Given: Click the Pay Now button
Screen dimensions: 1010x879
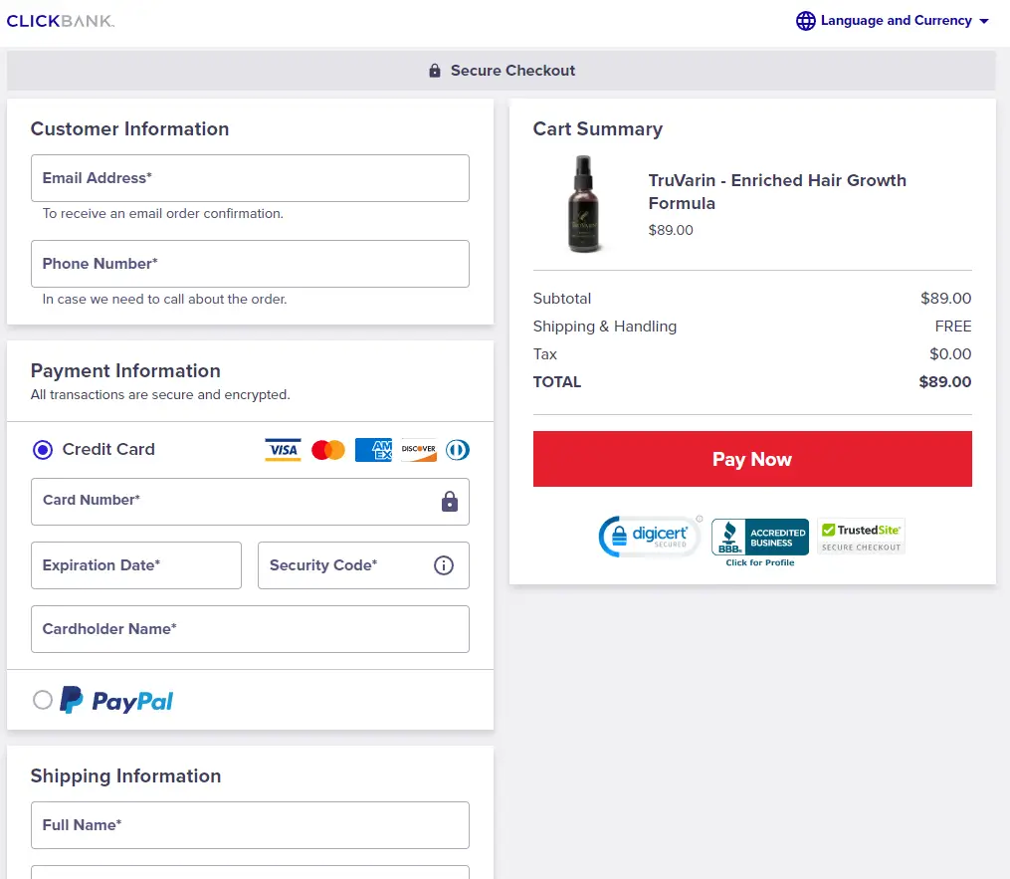Looking at the screenshot, I should point(752,459).
